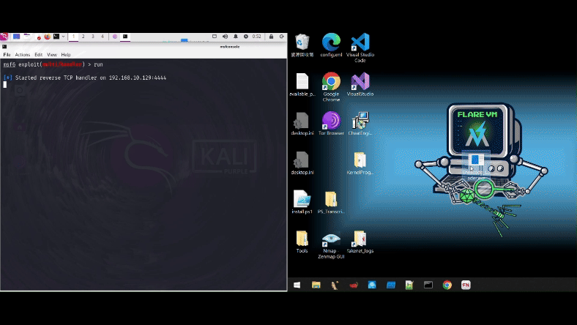Lock the screen with the padlock icon
The image size is (577, 325).
tap(271, 37)
